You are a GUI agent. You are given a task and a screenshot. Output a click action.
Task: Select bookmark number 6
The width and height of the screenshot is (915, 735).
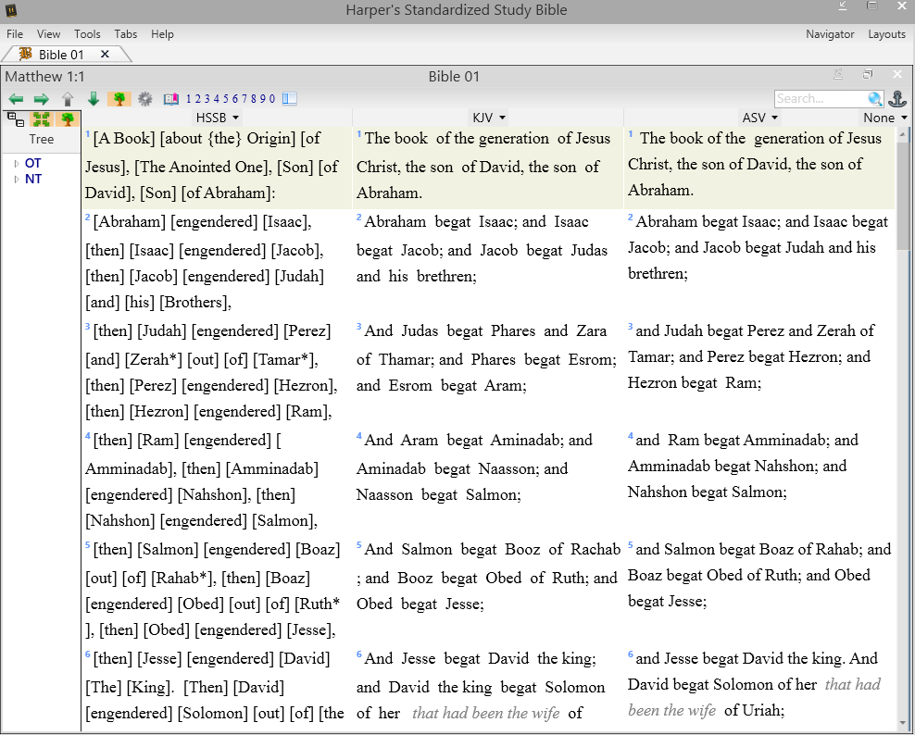pos(234,98)
